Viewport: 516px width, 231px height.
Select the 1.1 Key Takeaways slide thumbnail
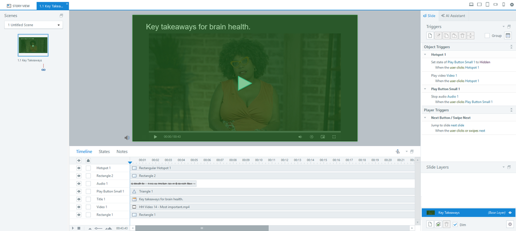pos(33,45)
